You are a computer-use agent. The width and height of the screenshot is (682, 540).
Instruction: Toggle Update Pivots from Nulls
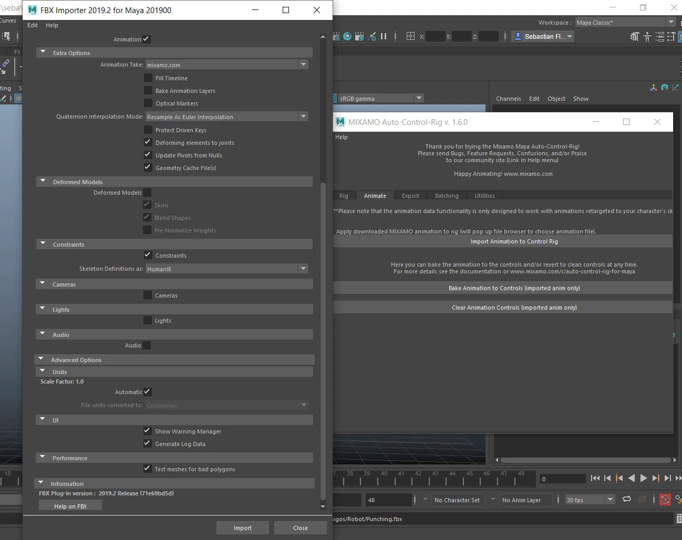[x=148, y=155]
